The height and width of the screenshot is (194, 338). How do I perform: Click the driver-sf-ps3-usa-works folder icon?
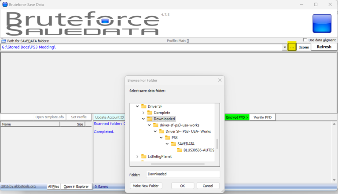[156, 125]
